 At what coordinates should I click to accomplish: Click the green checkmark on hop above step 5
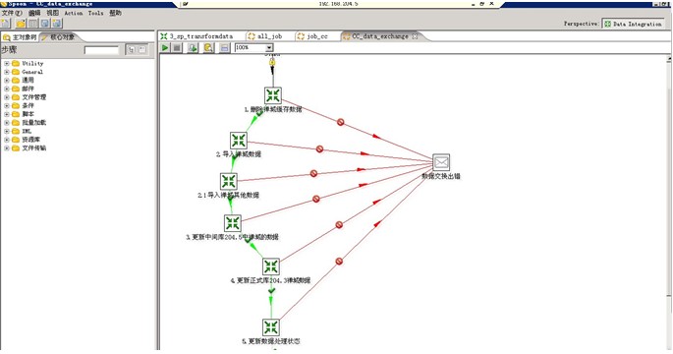(271, 291)
